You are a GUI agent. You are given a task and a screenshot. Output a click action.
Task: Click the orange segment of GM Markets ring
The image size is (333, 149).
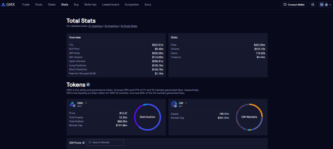click(x=259, y=108)
